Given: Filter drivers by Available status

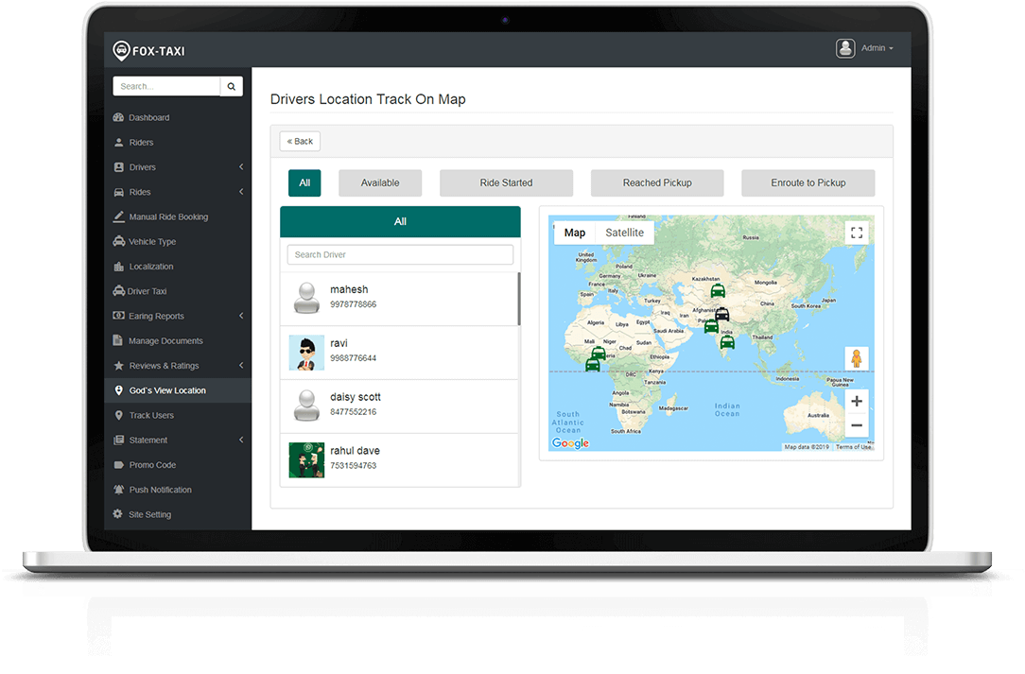Looking at the screenshot, I should 380,183.
